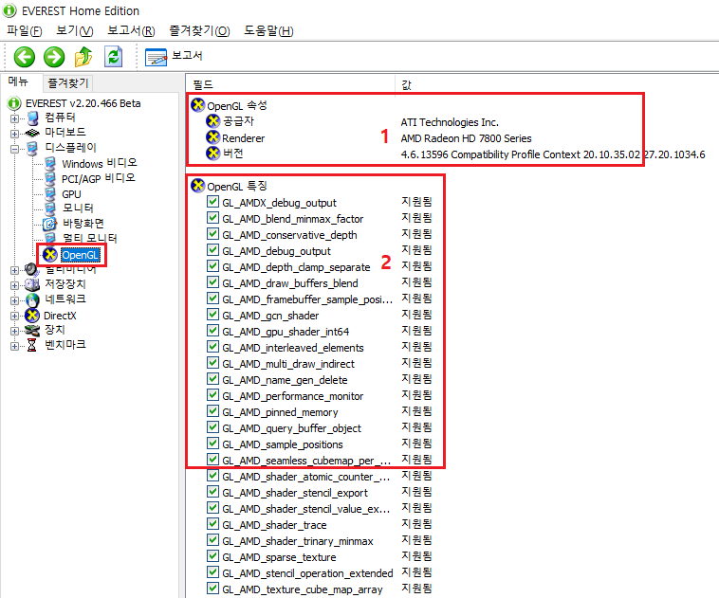Expand the 벤치마크 tree node
The width and height of the screenshot is (719, 598).
click(x=14, y=346)
